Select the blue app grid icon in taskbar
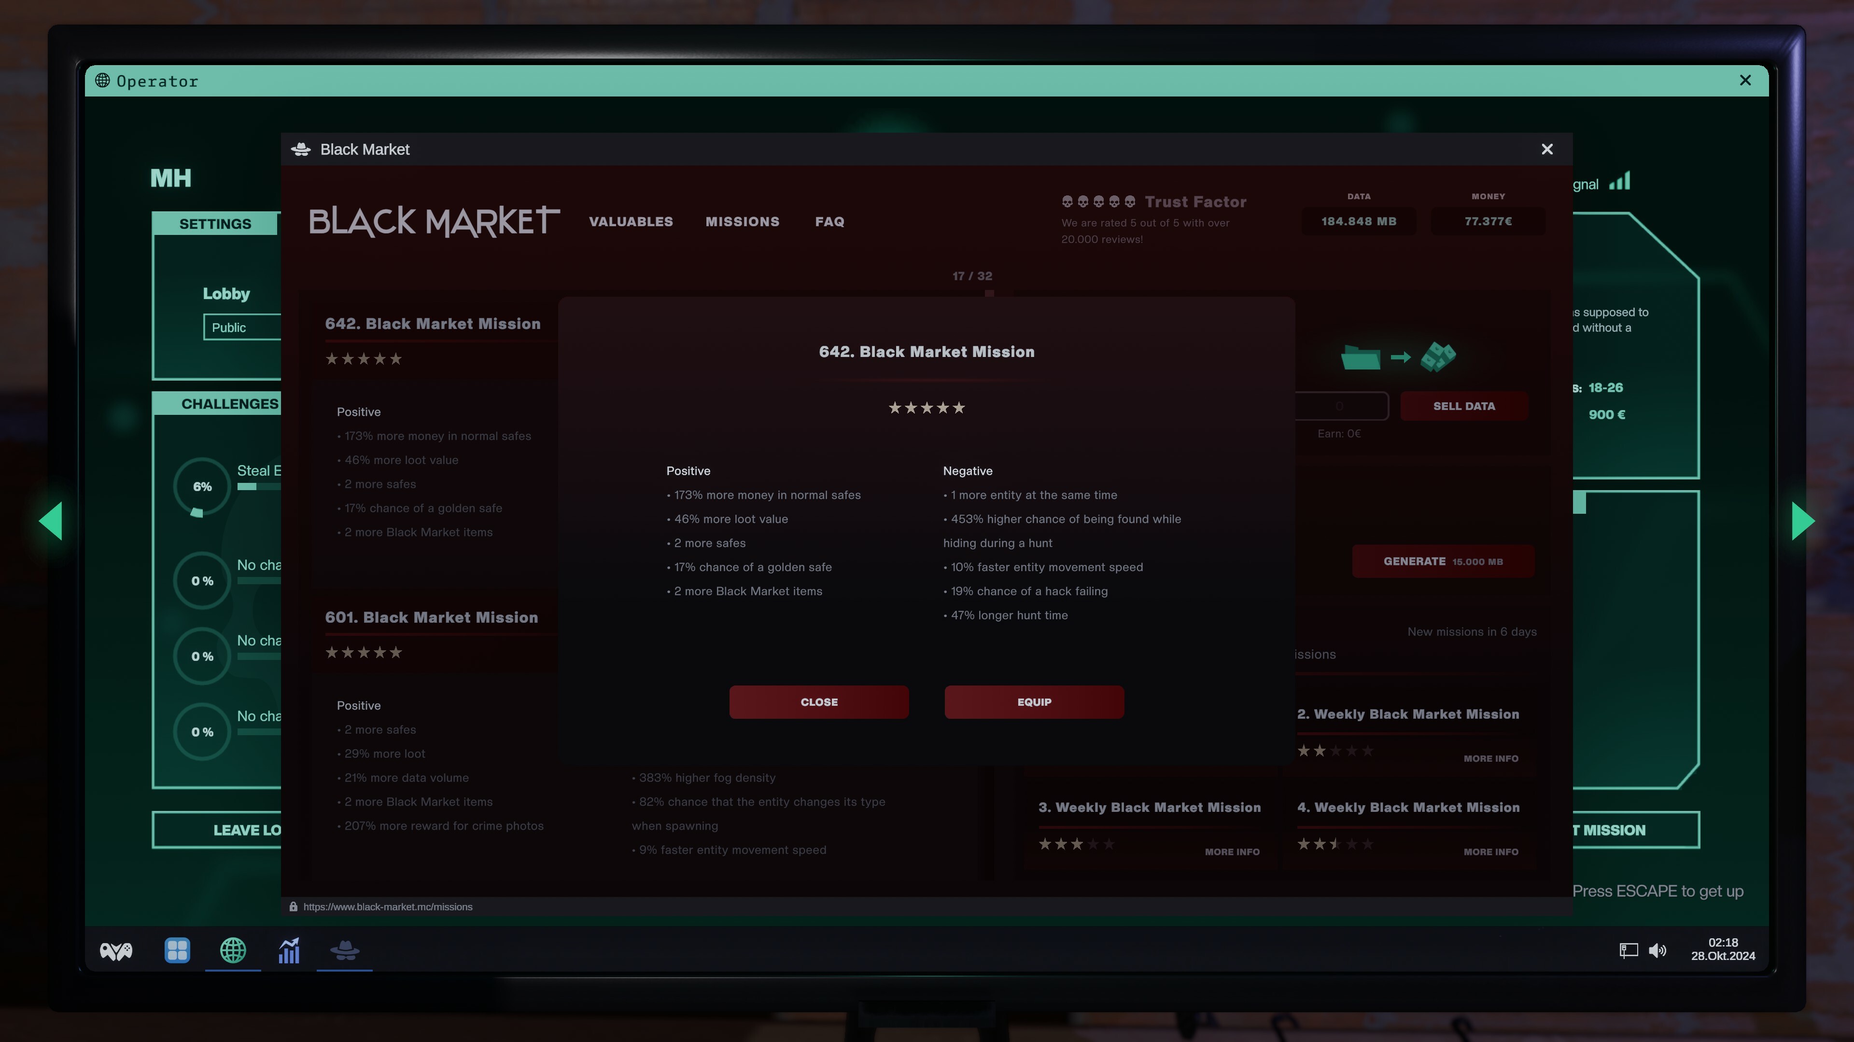The image size is (1854, 1042). pos(176,951)
